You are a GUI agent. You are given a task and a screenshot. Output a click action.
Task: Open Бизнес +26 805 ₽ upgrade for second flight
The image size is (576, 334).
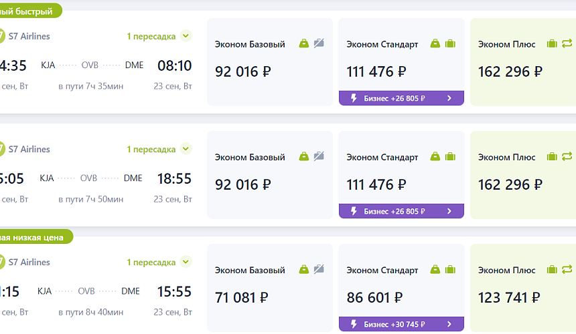[401, 211]
